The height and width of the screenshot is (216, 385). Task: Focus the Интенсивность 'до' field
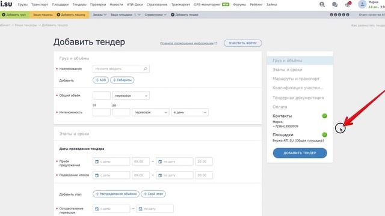121,112
